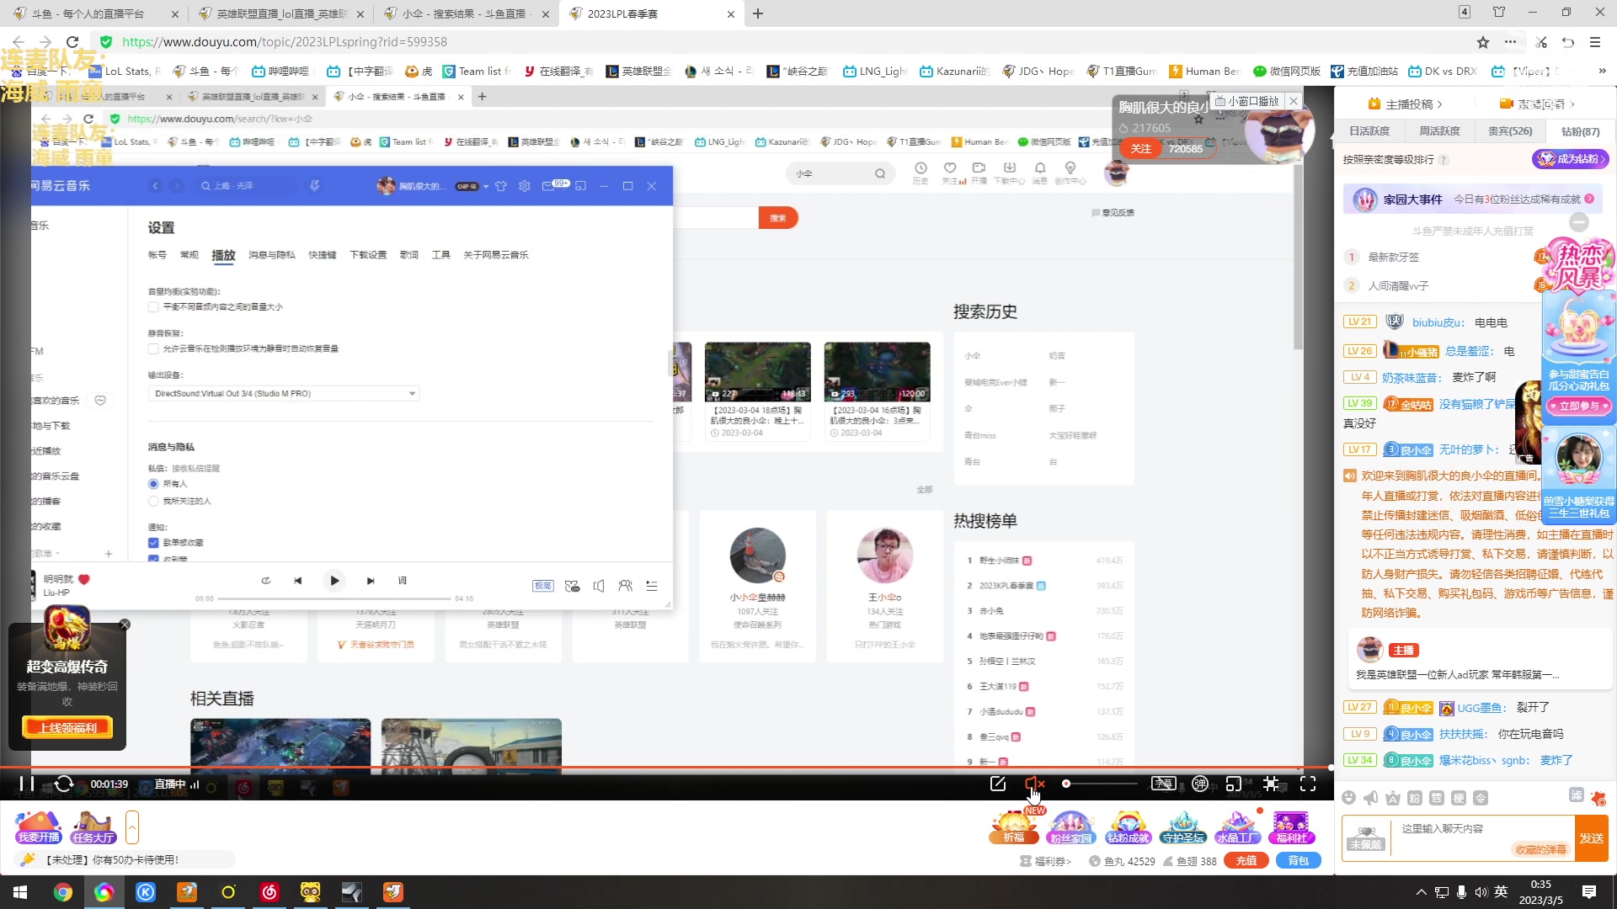Open the NetEase Music playlist queue icon
Image resolution: width=1617 pixels, height=909 pixels.
(652, 586)
